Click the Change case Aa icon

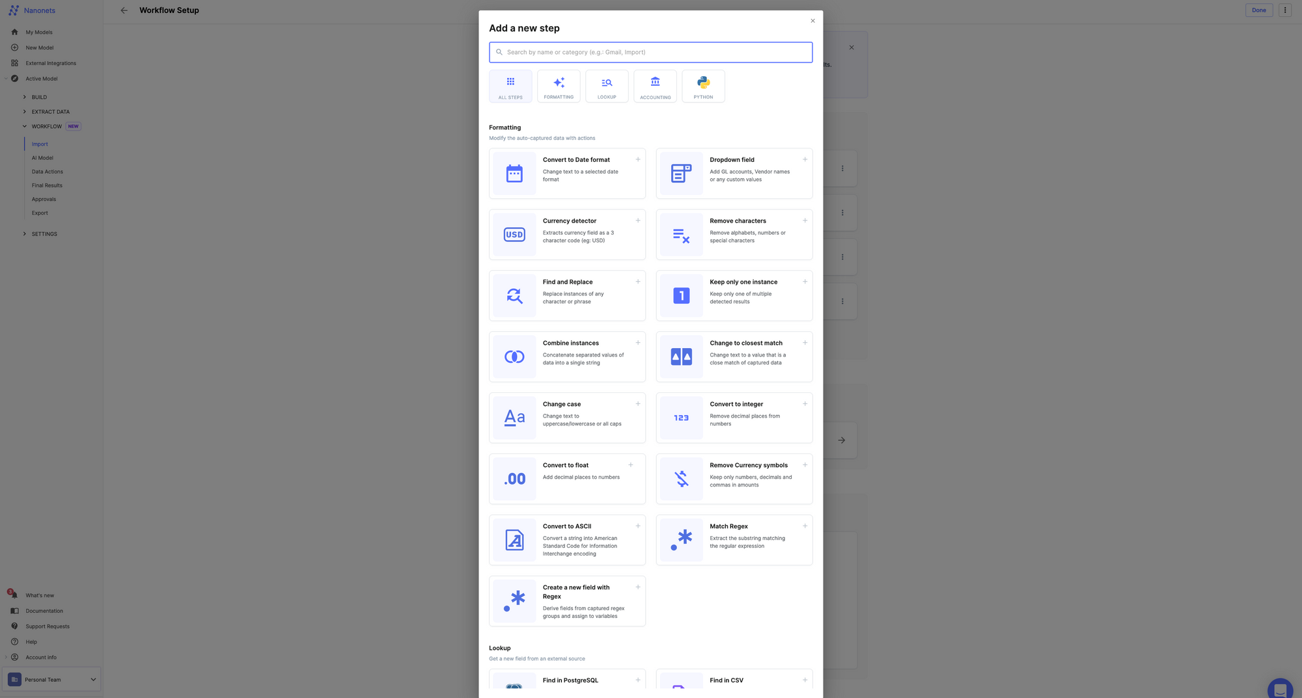pos(514,418)
